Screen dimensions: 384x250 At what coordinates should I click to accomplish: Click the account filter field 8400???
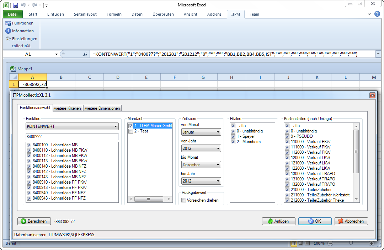tap(72, 137)
